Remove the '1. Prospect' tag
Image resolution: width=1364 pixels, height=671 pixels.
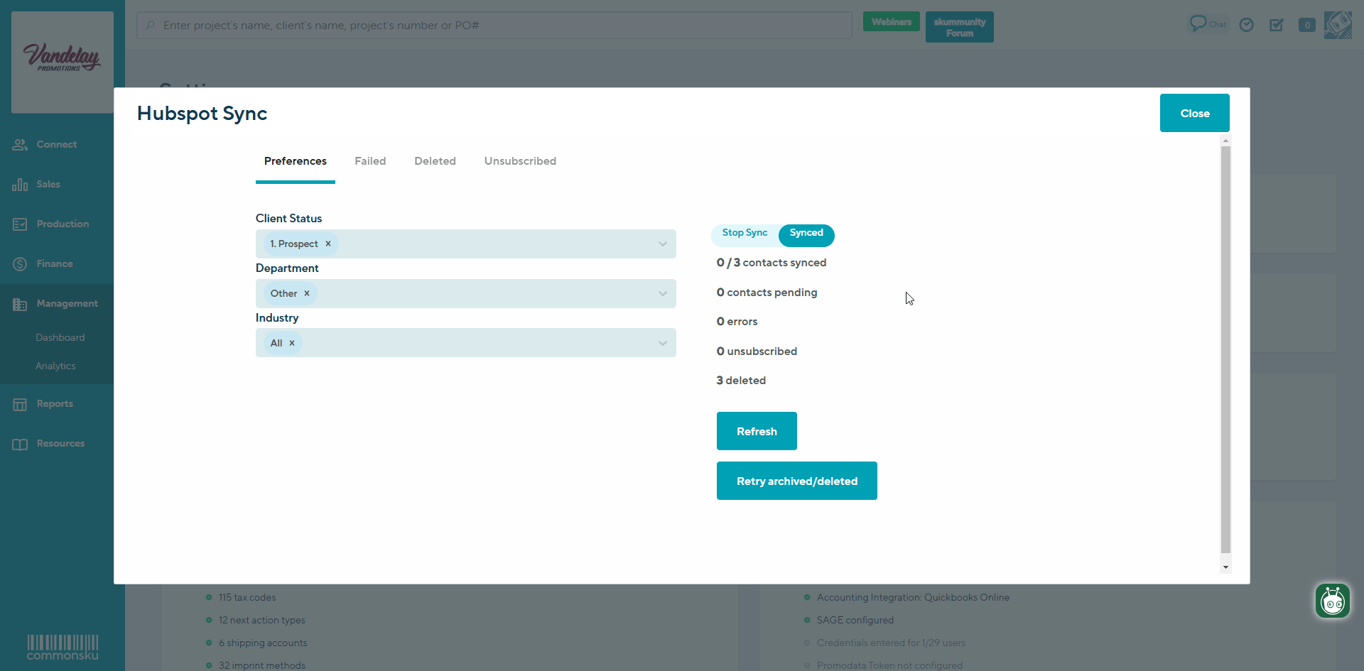[328, 244]
